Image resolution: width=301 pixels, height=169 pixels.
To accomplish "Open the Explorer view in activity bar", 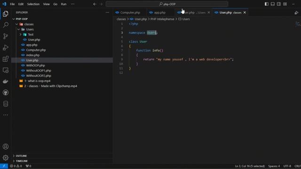I will click(6, 14).
